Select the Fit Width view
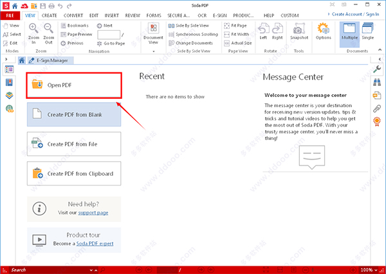 tap(237, 35)
